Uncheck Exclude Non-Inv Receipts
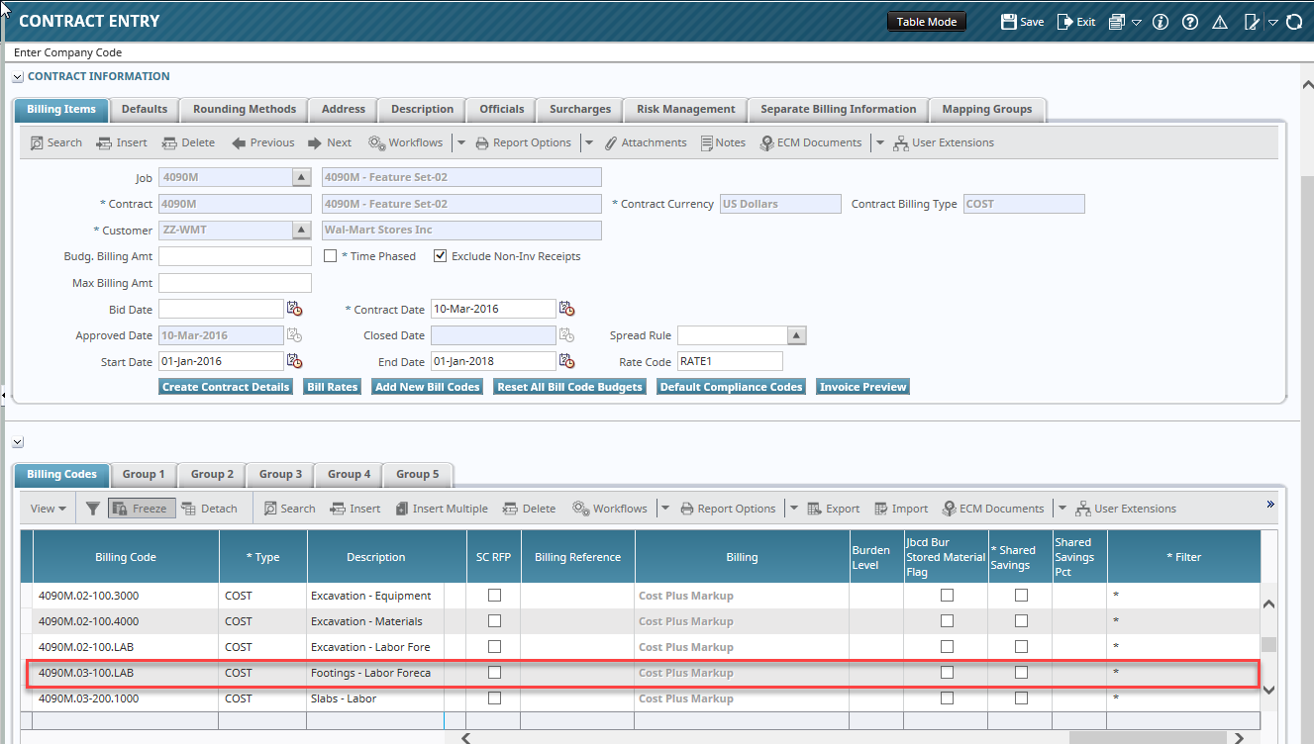1314x744 pixels. click(x=440, y=255)
